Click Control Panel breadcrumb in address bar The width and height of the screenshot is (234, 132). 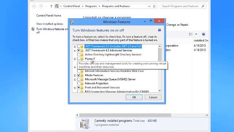coord(72,6)
